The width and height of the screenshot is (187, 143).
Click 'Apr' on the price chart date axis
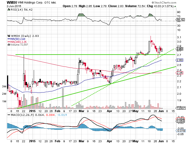click(109, 111)
